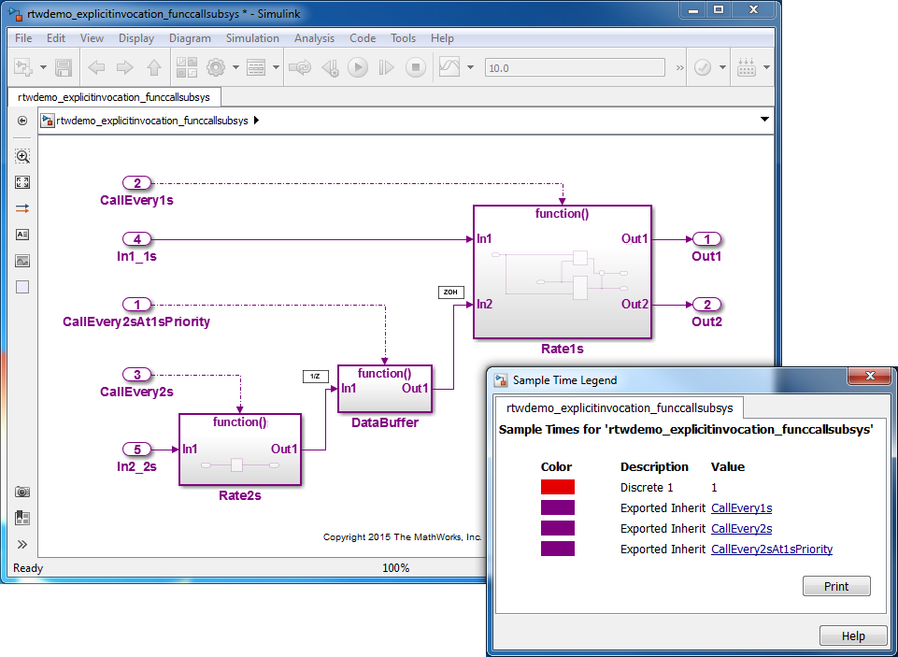
Task: Select the Annotation tool in the palette
Action: pyautogui.click(x=22, y=235)
